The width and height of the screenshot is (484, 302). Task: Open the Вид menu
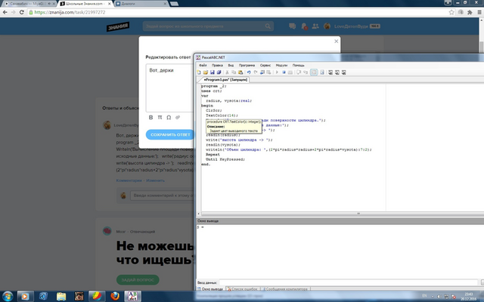point(231,66)
